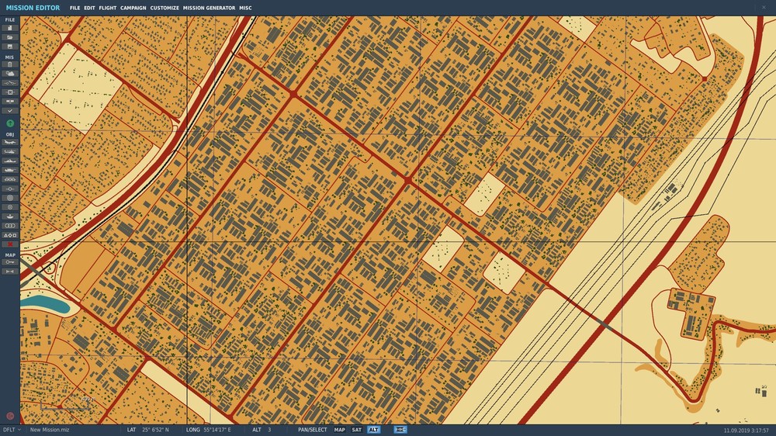Screen dimensions: 776x436
Task: Click the highlighted ruler button in status bar
Action: coord(400,430)
